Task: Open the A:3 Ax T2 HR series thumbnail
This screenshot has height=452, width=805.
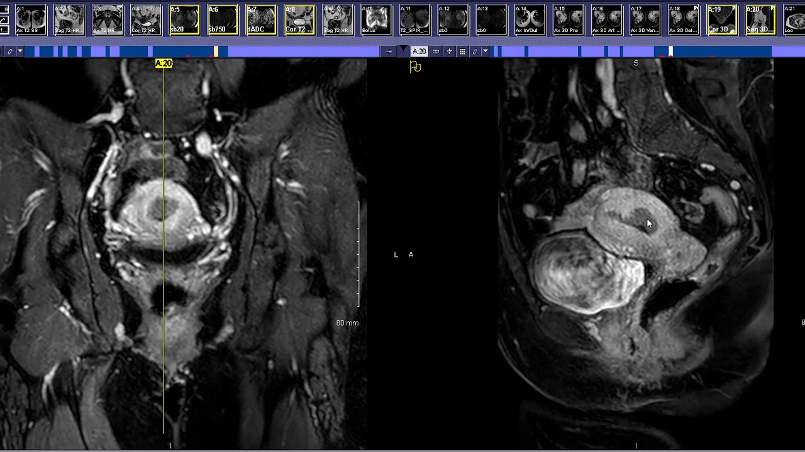Action: [x=108, y=19]
